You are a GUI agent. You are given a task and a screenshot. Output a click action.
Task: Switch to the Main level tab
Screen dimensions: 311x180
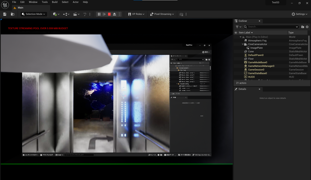[x=20, y=8]
